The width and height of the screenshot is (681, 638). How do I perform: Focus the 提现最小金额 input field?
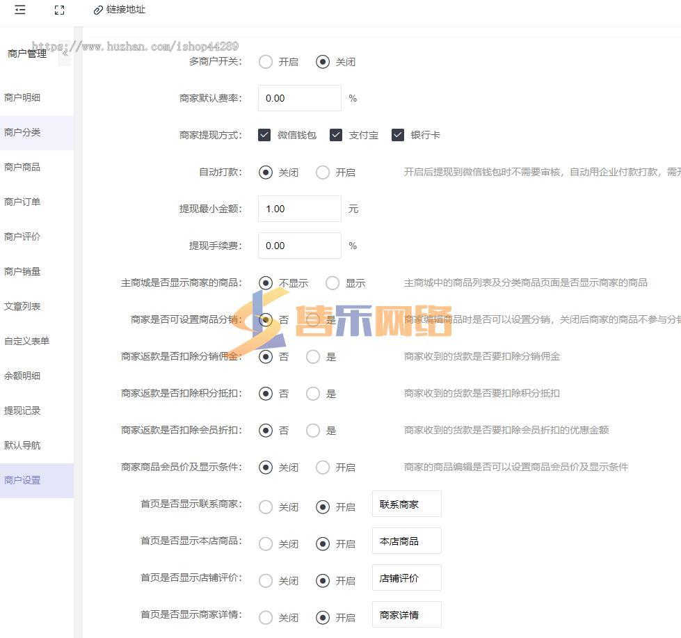300,209
